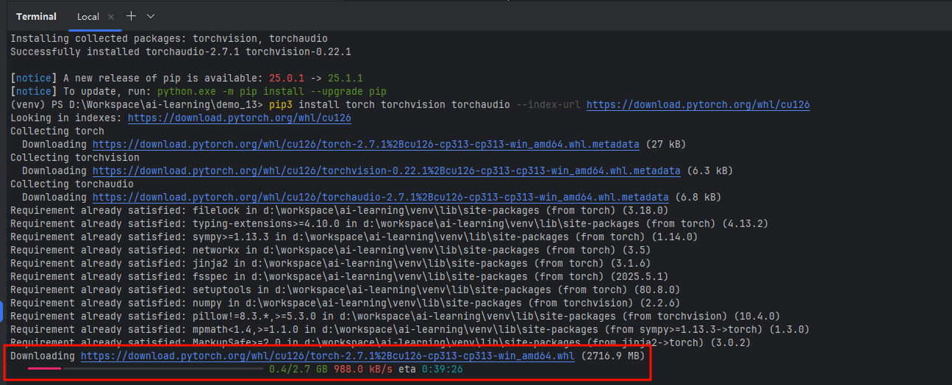Open the torchvision-0.22.1 whl.metadata link
952x385 pixels.
point(386,171)
